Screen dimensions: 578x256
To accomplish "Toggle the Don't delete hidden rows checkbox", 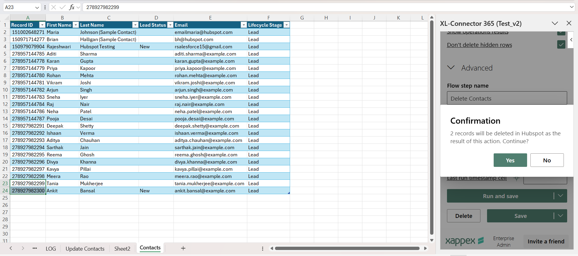I will tap(561, 45).
